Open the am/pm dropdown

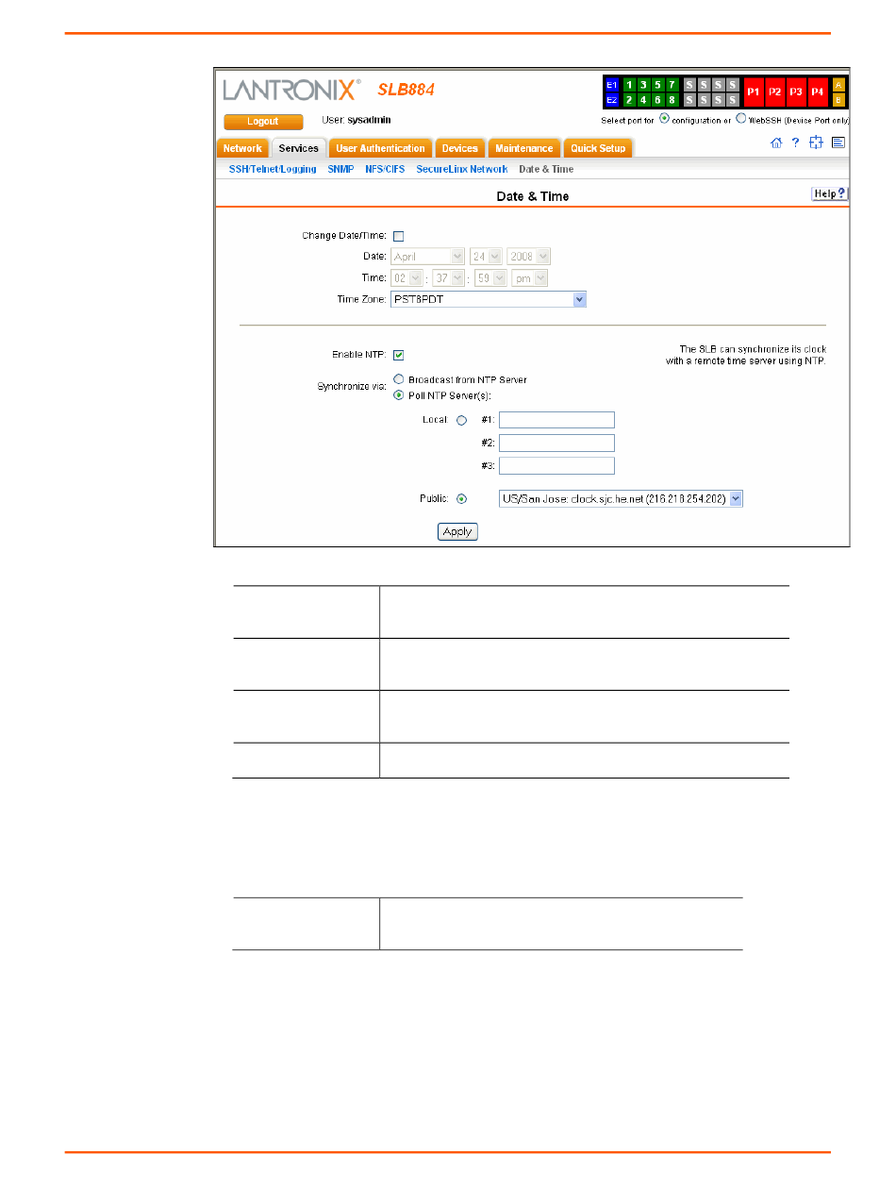[529, 278]
